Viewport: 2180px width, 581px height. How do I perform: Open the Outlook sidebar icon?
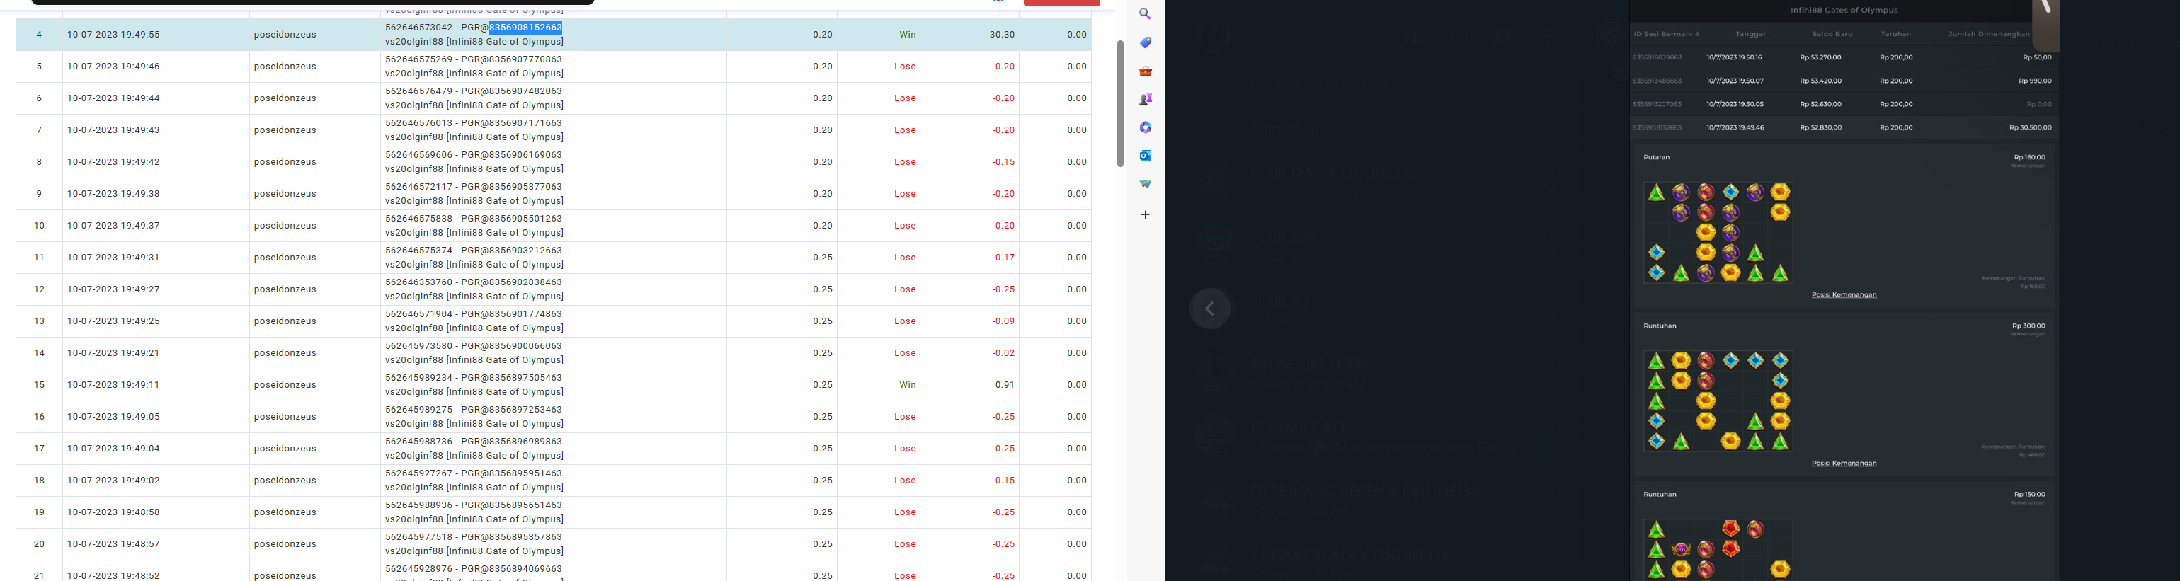(x=1145, y=156)
